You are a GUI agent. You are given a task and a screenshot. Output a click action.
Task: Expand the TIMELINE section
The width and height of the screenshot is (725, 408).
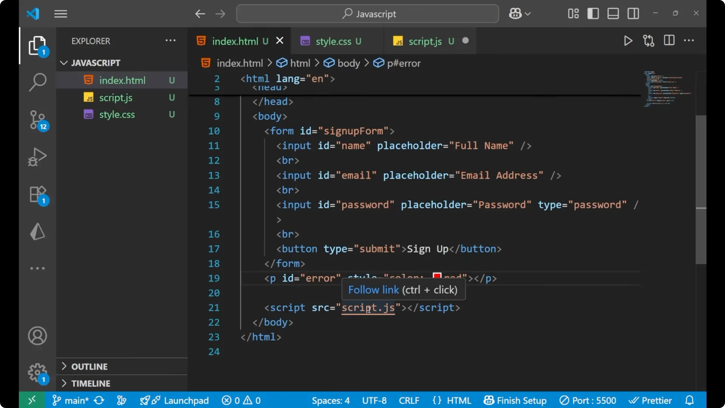pos(90,383)
